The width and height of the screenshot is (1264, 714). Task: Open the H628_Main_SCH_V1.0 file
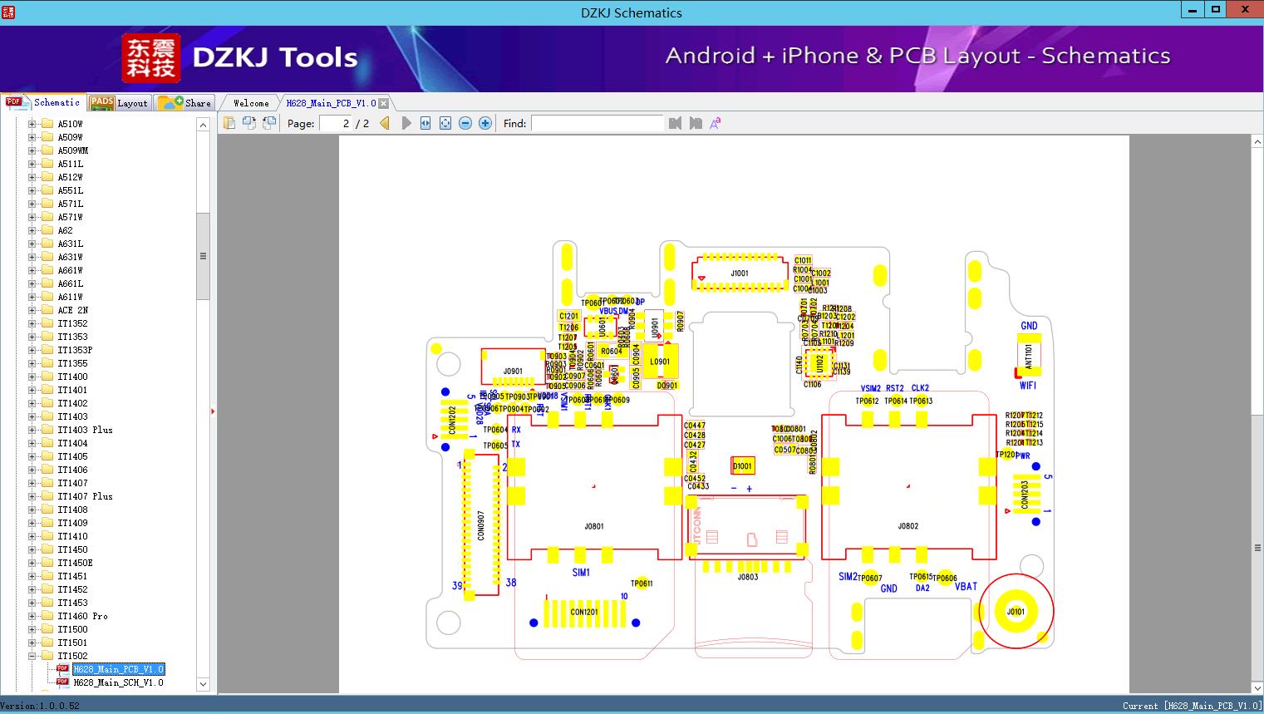[118, 682]
